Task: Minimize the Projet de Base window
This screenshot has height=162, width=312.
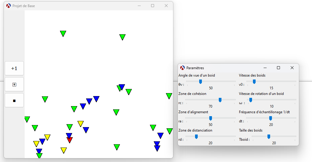Action: (x=139, y=6)
